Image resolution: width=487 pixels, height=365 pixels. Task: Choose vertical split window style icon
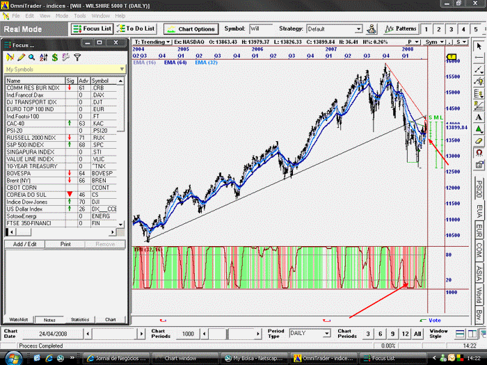[x=472, y=334]
